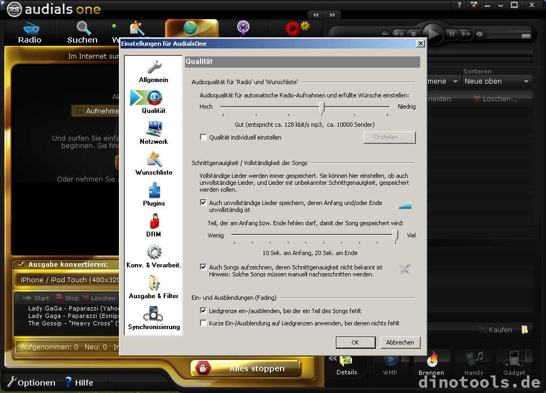
Task: Click the Brennen flame icon
Action: (x=432, y=359)
